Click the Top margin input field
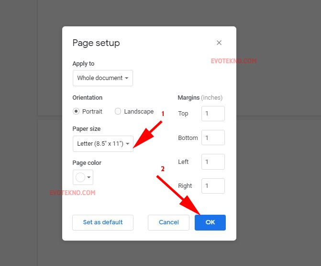321x266 pixels. [213, 114]
